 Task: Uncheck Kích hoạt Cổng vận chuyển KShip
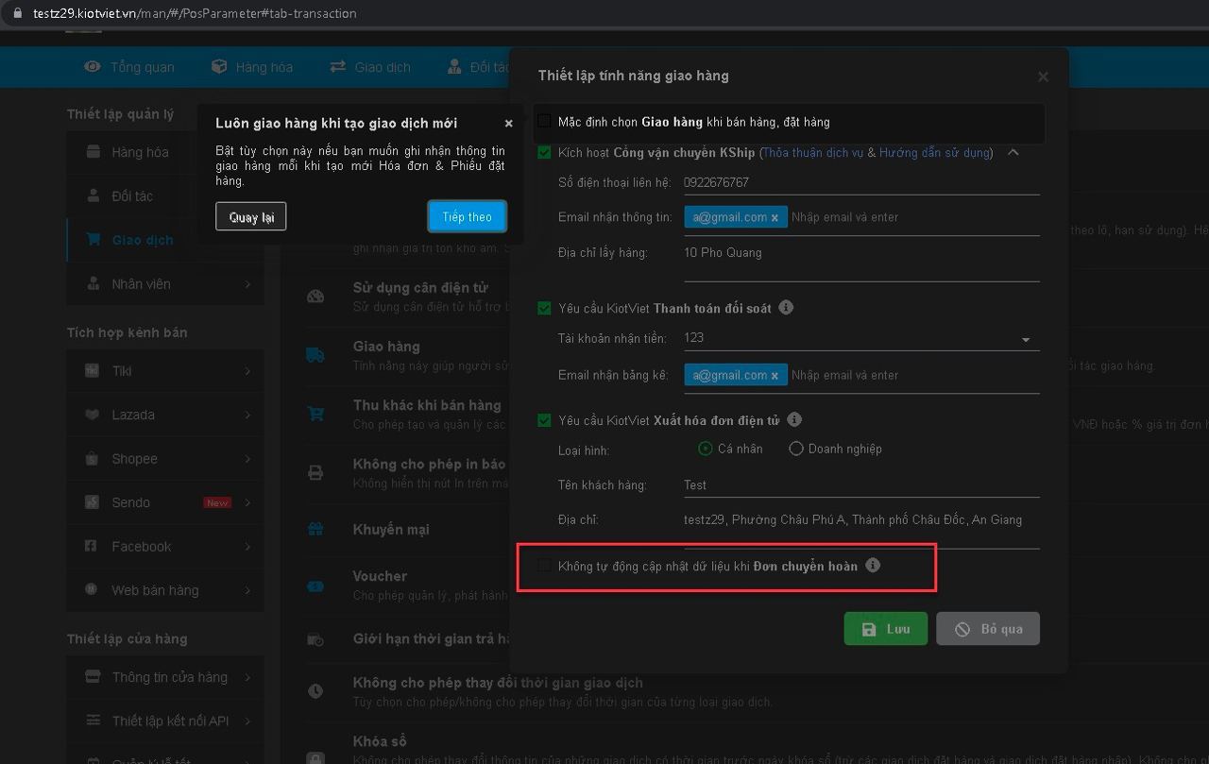544,152
